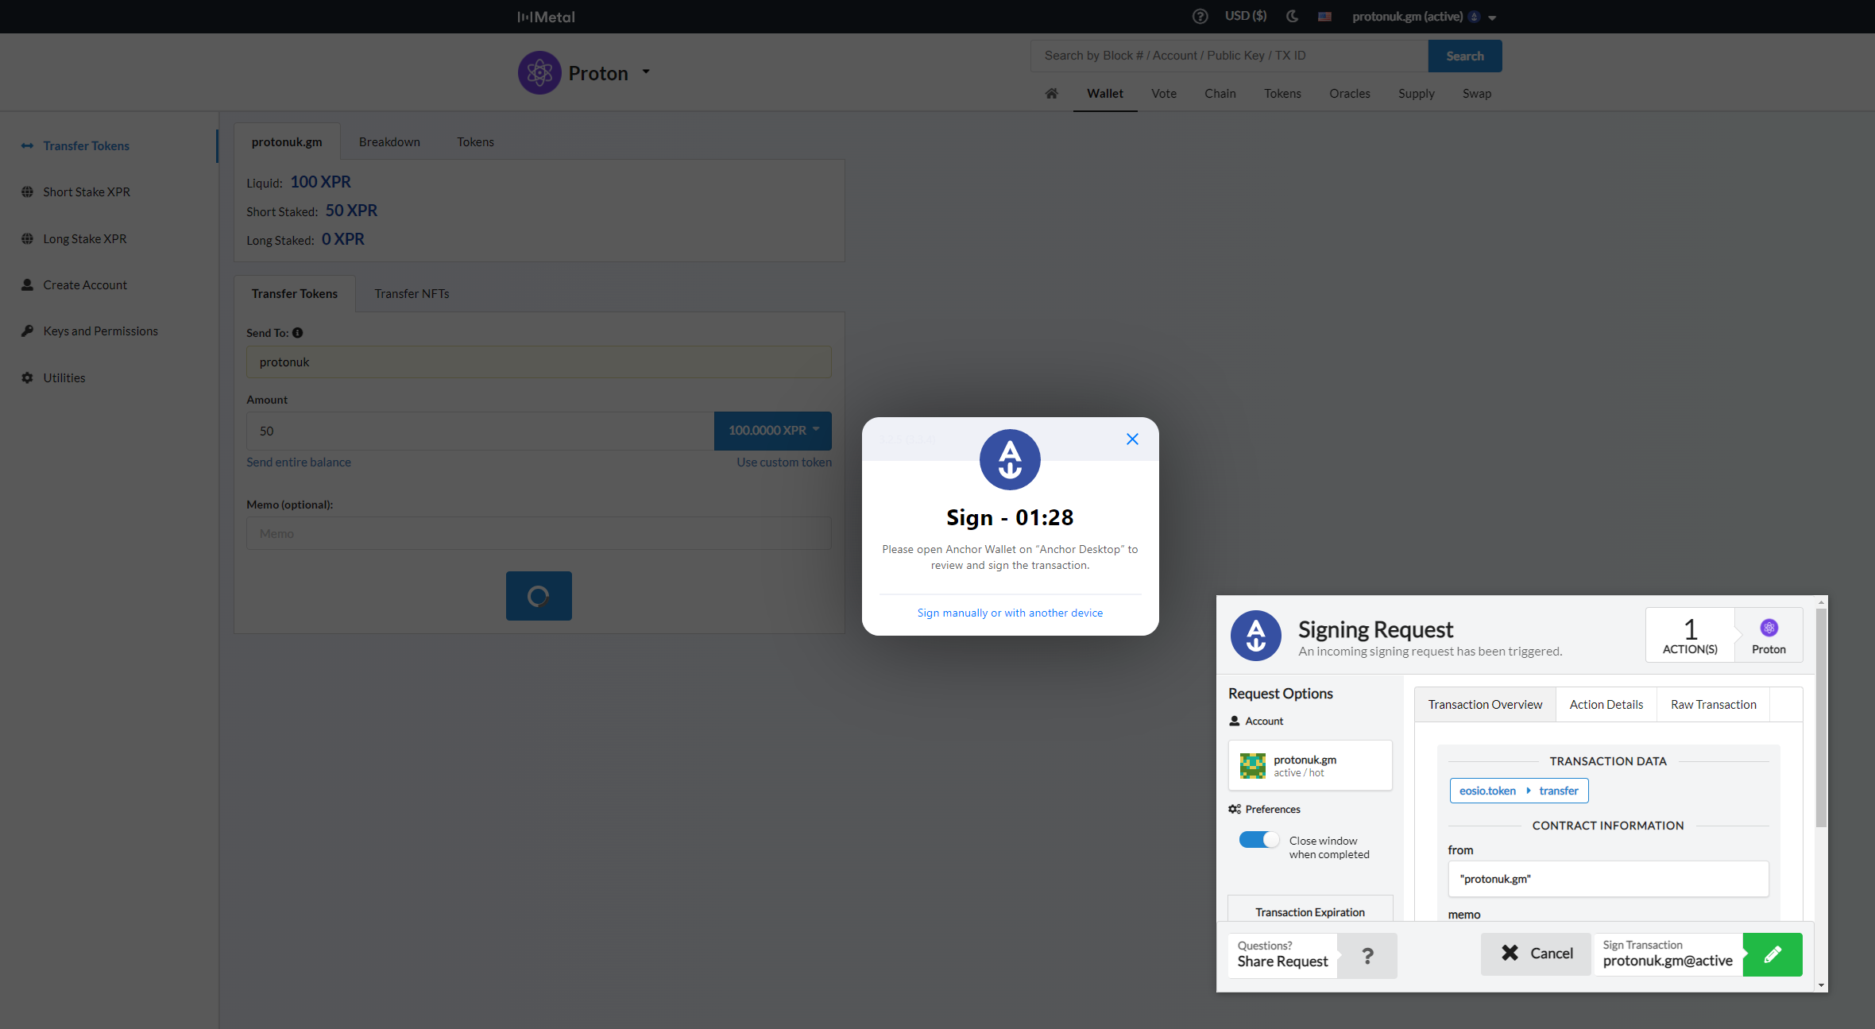The width and height of the screenshot is (1875, 1029).
Task: Click the Sign Transaction protonuk.gm@active label
Action: coord(1668,954)
